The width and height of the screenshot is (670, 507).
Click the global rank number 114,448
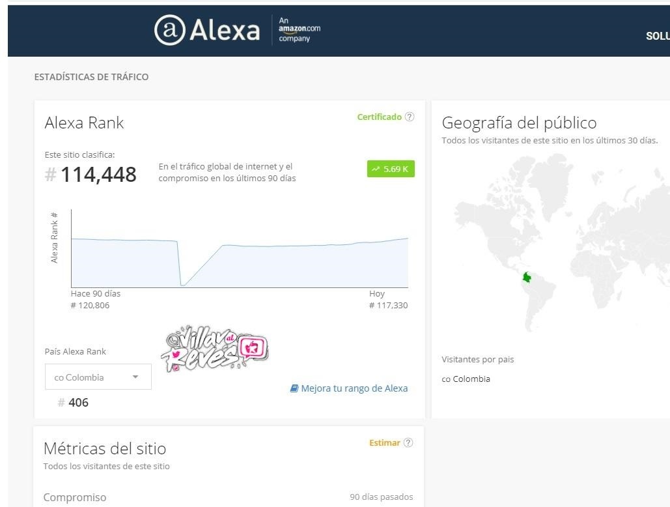99,175
